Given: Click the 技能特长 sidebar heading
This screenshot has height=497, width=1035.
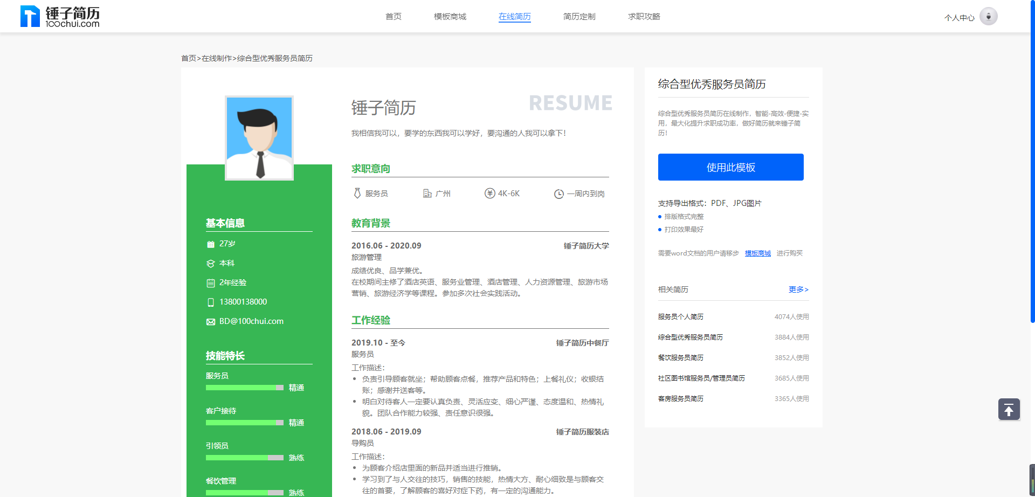Looking at the screenshot, I should coord(225,356).
